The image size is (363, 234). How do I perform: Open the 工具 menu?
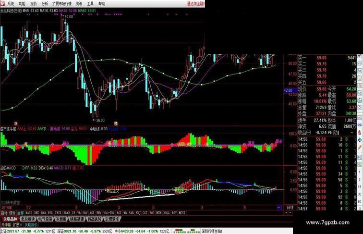pos(90,3)
